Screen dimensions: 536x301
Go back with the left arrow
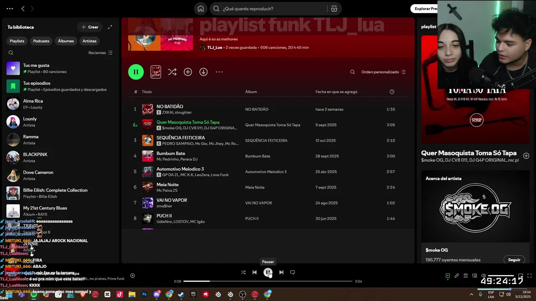(x=23, y=8)
